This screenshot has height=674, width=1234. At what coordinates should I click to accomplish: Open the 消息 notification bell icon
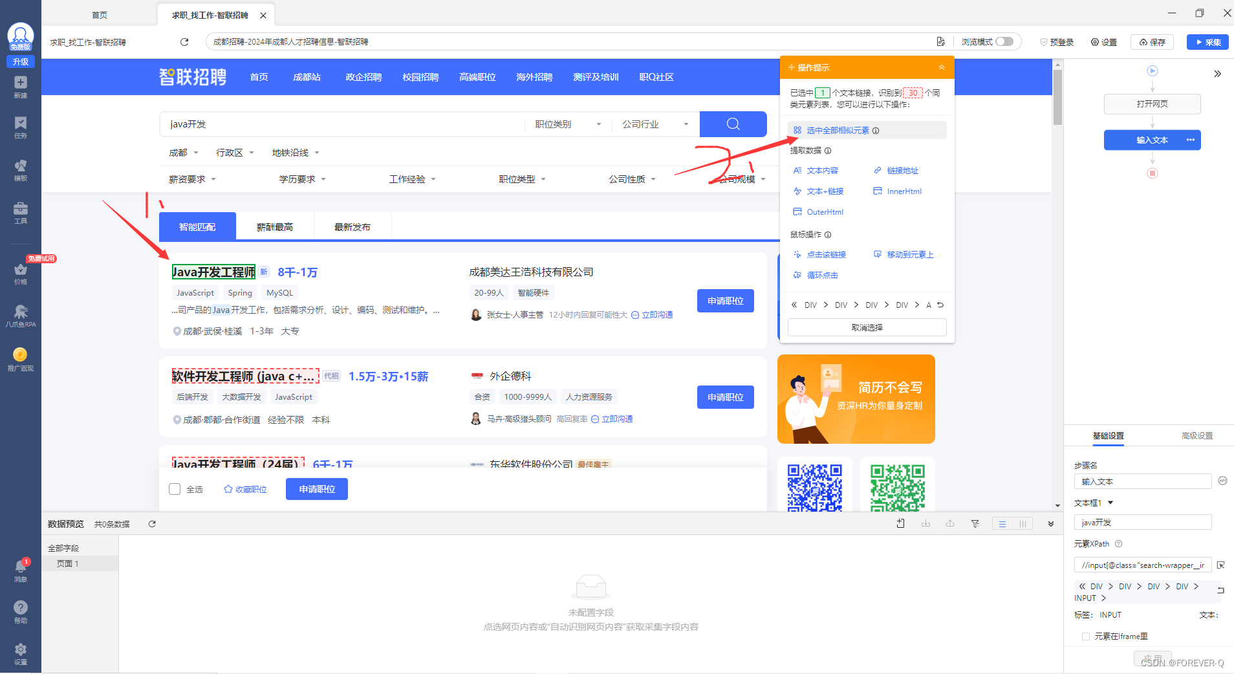[21, 571]
